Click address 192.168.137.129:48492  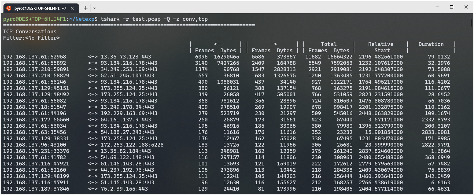36,94
